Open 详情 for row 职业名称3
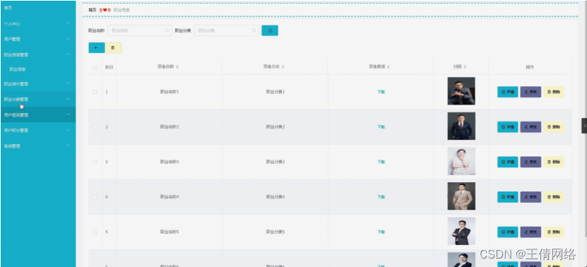 [508, 162]
